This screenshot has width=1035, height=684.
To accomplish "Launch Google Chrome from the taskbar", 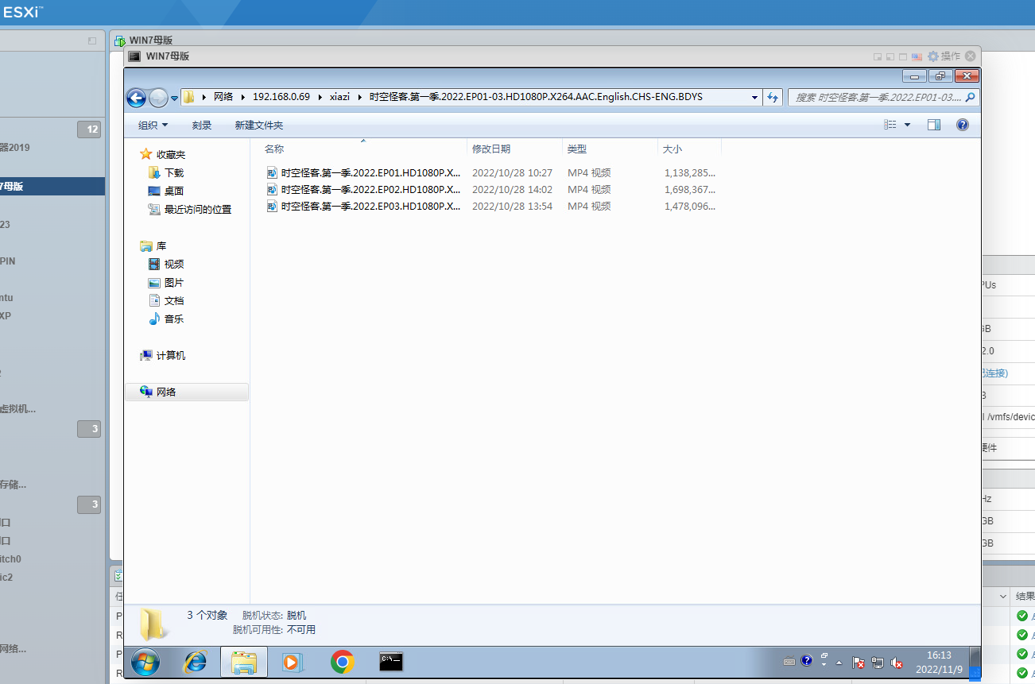I will pos(342,662).
